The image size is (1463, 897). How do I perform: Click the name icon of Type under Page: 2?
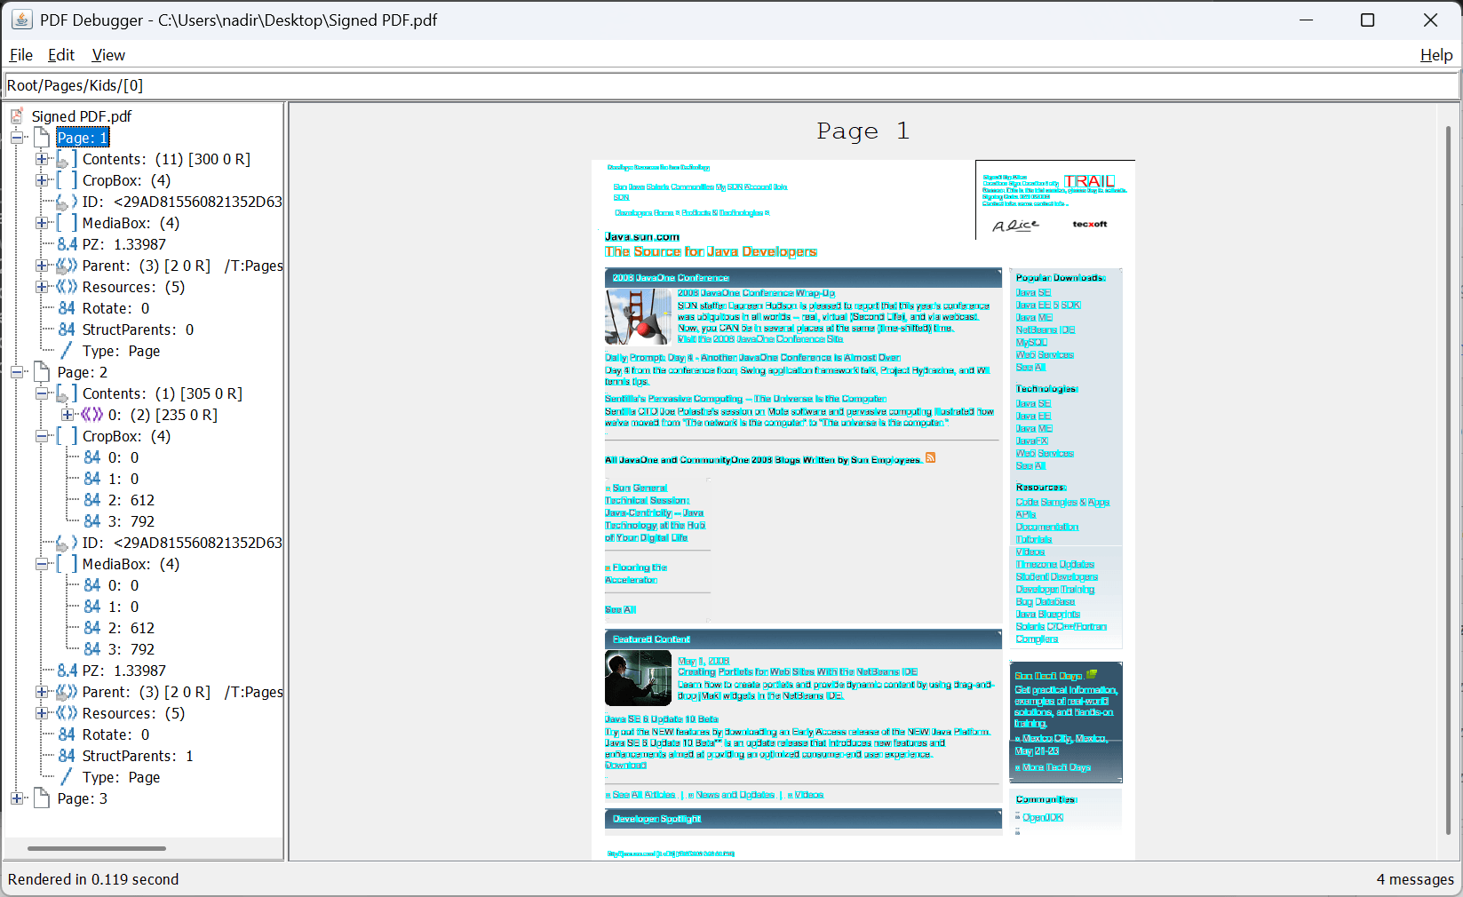67,777
